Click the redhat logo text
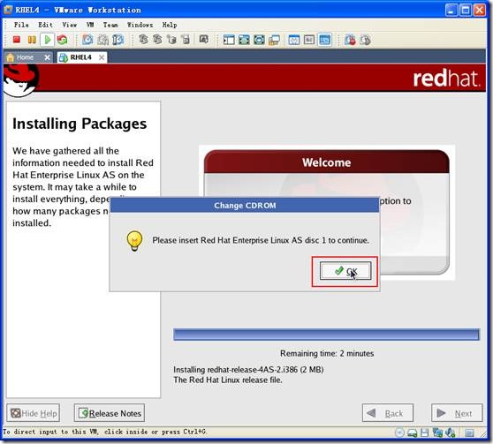This screenshot has width=493, height=444. (x=446, y=79)
